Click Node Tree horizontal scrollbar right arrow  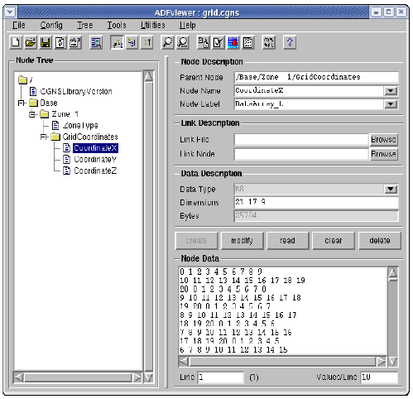coord(137,377)
